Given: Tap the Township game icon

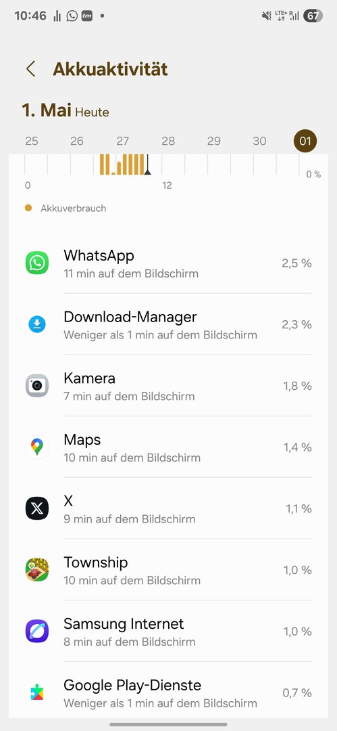Looking at the screenshot, I should coord(36,570).
